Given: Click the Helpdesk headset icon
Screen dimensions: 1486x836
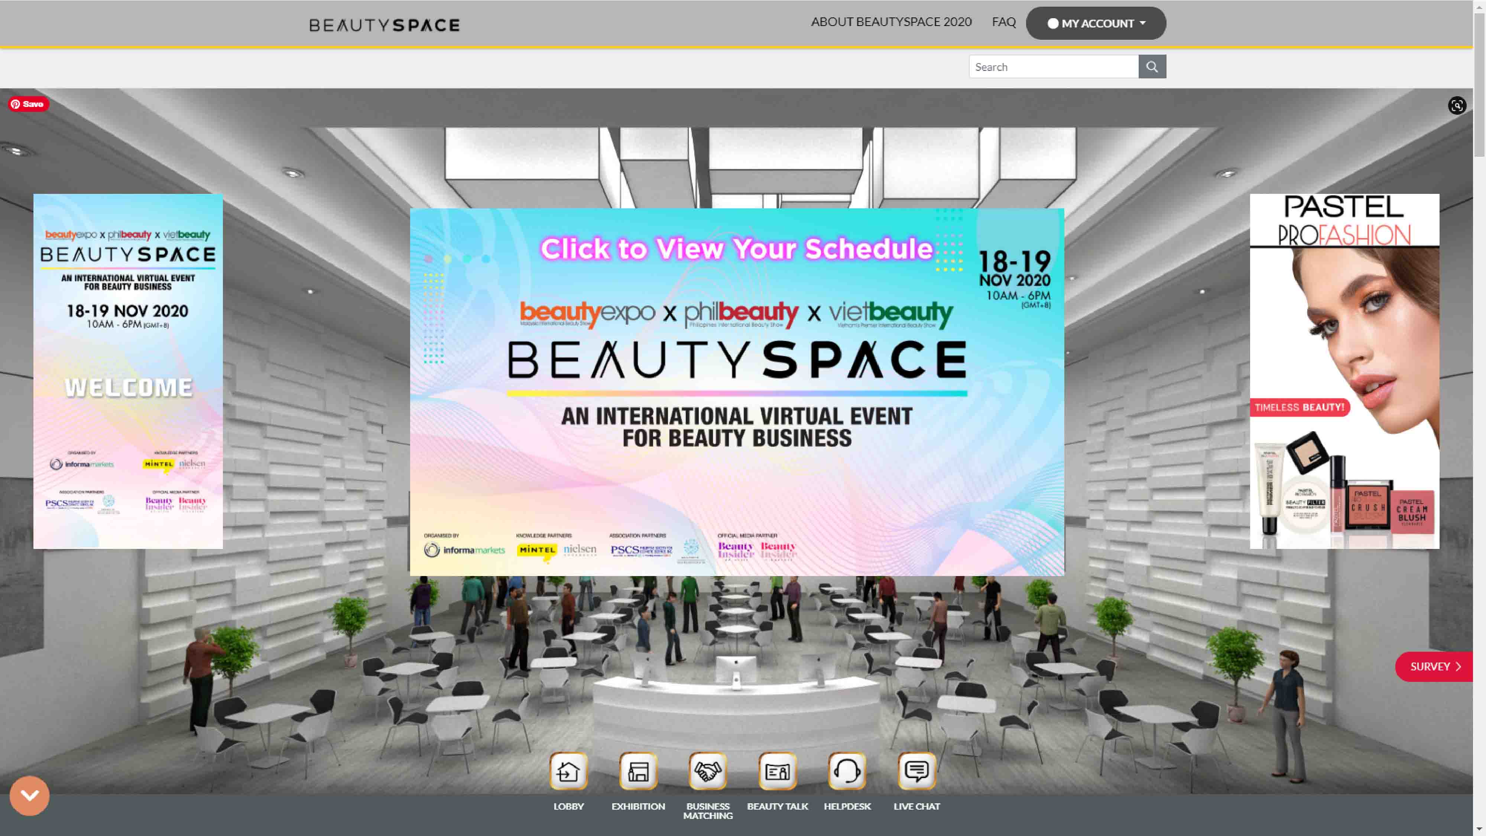Looking at the screenshot, I should coord(847,771).
